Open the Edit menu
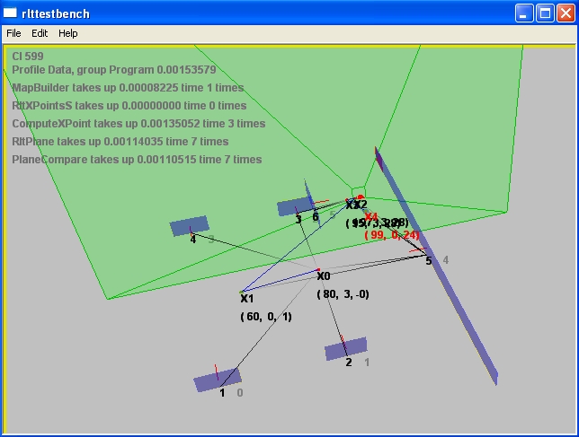 [x=40, y=33]
